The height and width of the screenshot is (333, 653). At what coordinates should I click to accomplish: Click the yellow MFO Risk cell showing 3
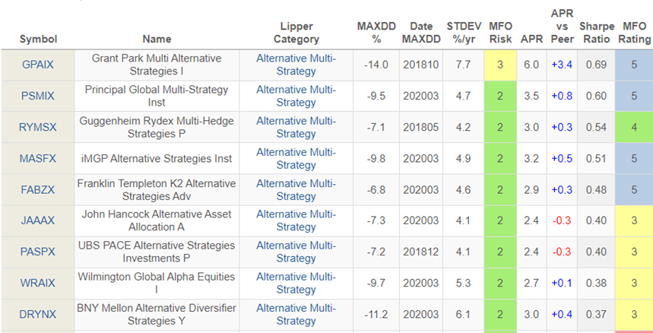[500, 65]
